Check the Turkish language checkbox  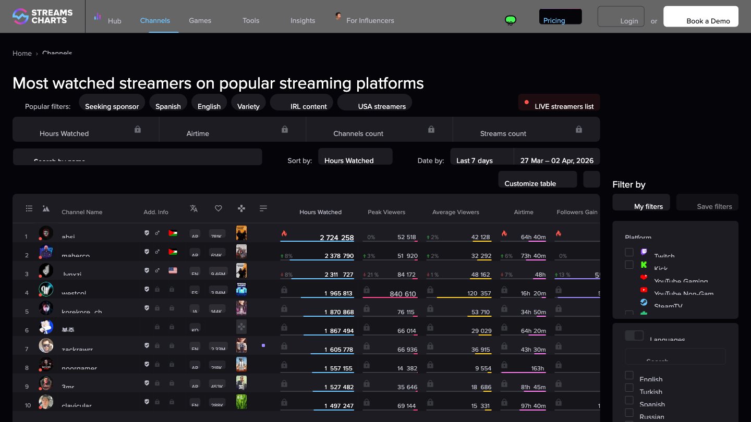pos(629,388)
